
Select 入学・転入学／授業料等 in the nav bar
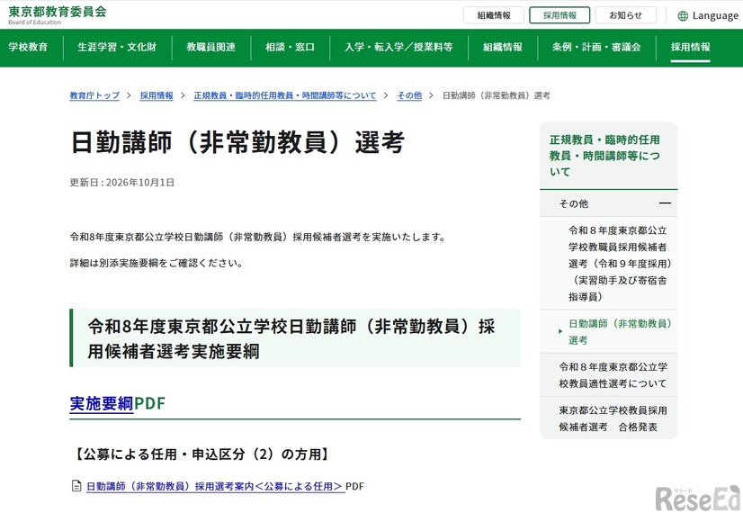click(398, 47)
